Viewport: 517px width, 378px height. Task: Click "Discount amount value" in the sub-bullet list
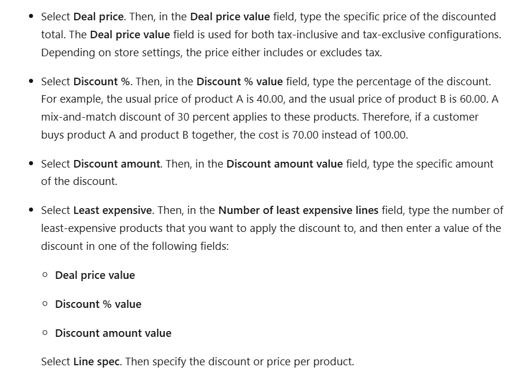click(x=113, y=333)
